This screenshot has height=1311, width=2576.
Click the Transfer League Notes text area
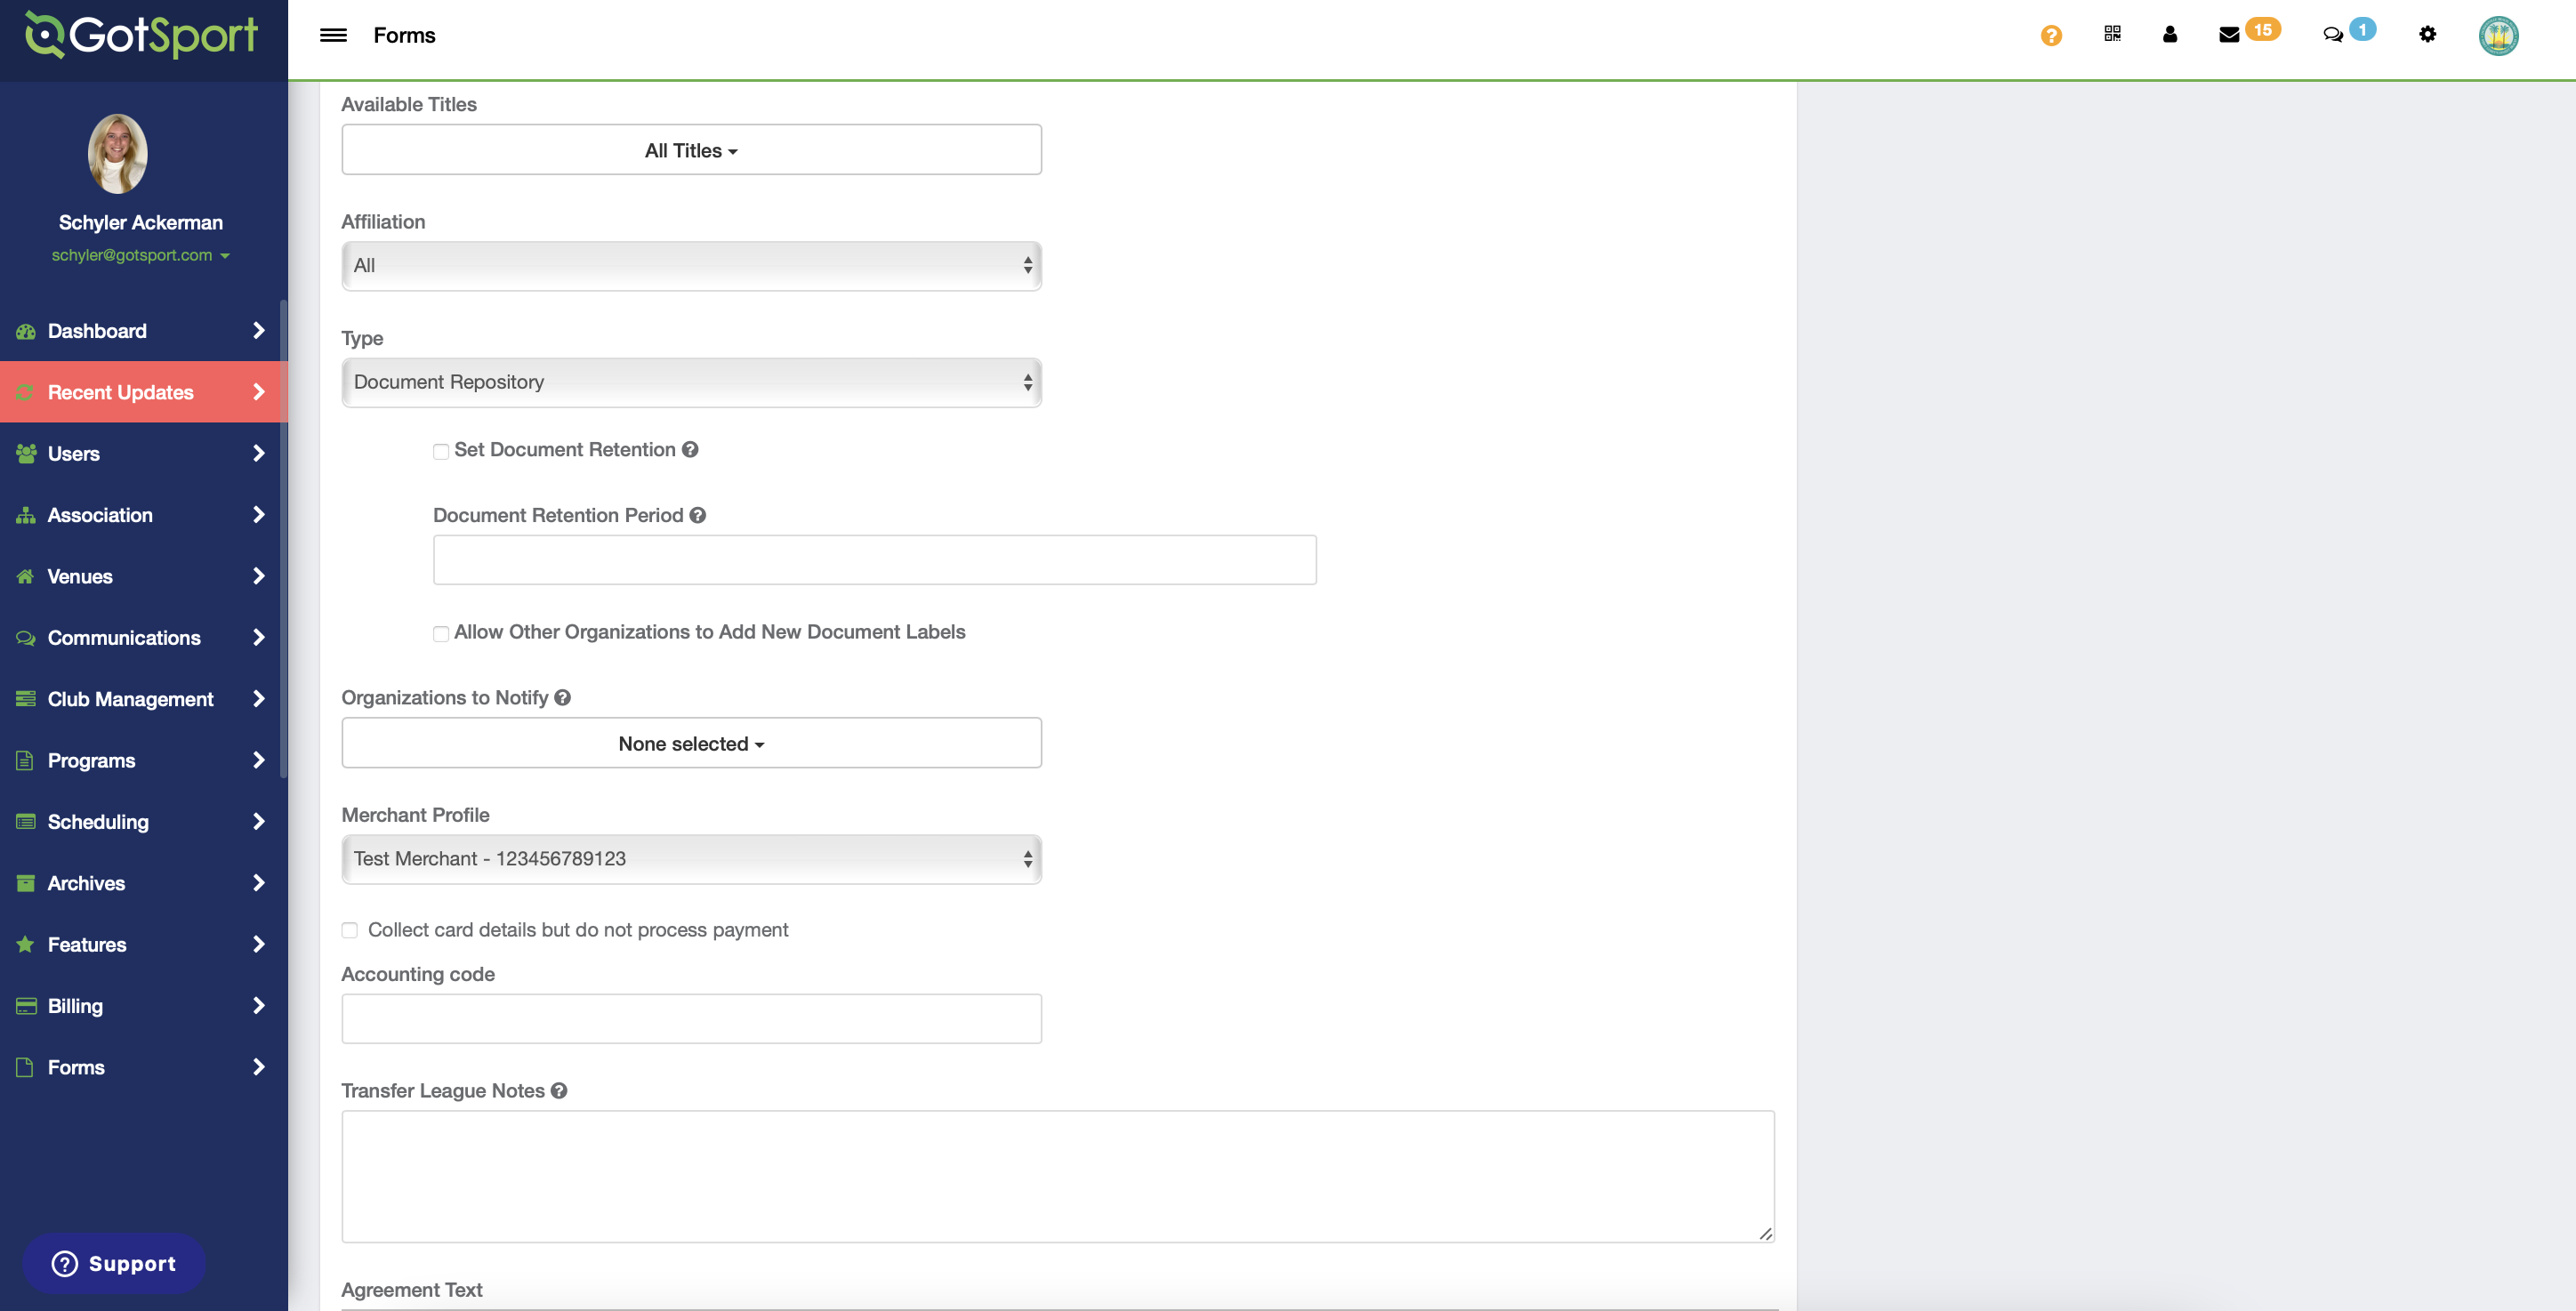[x=1058, y=1177]
